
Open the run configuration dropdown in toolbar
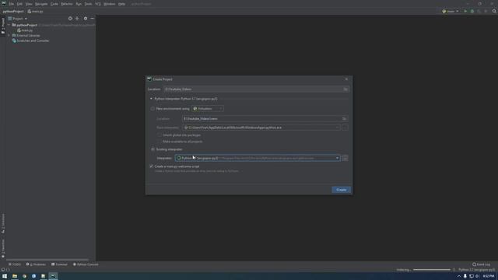pyautogui.click(x=451, y=11)
